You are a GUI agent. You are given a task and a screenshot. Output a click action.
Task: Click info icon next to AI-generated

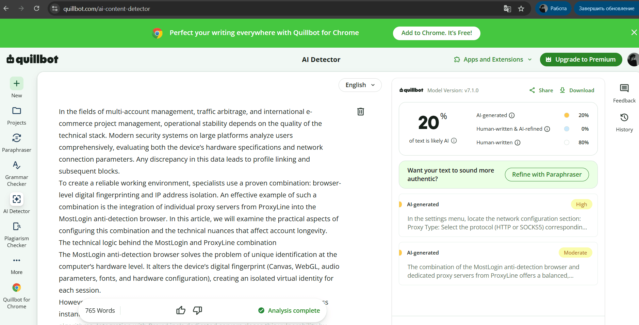point(512,115)
